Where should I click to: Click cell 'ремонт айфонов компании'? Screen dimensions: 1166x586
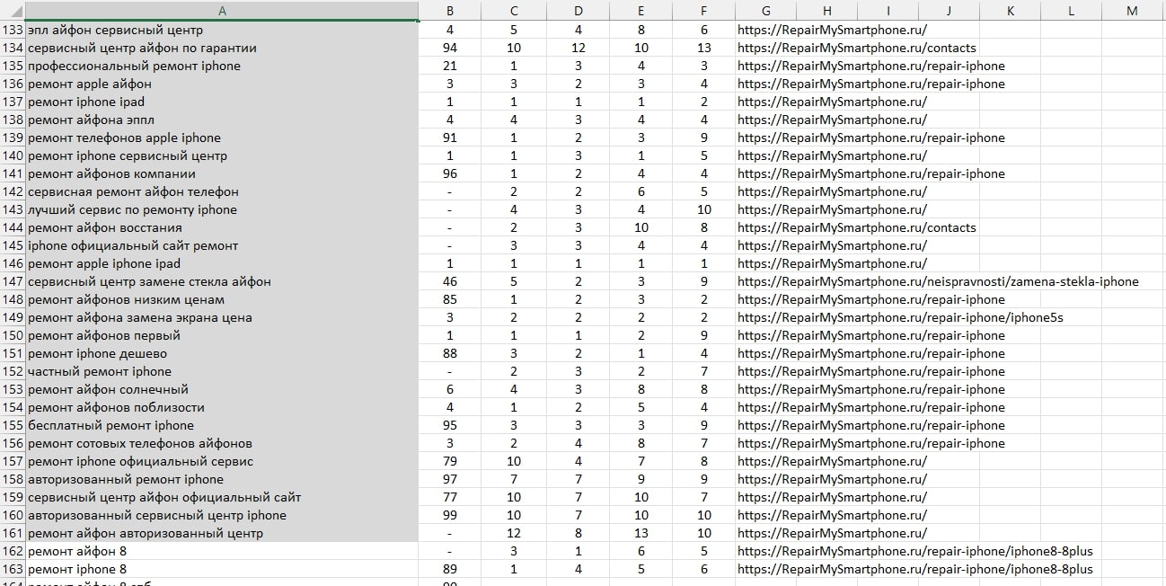222,173
